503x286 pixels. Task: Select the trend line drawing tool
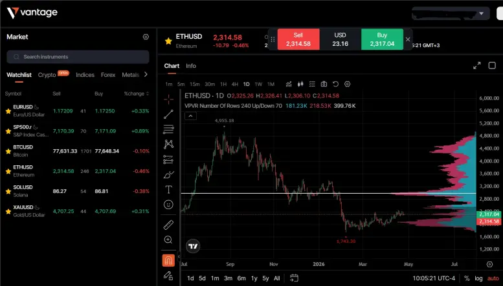pos(168,114)
